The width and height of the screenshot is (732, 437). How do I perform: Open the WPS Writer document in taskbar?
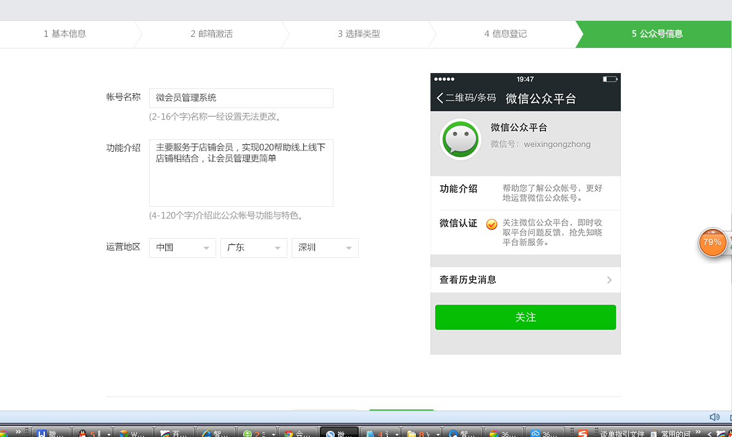coord(50,433)
